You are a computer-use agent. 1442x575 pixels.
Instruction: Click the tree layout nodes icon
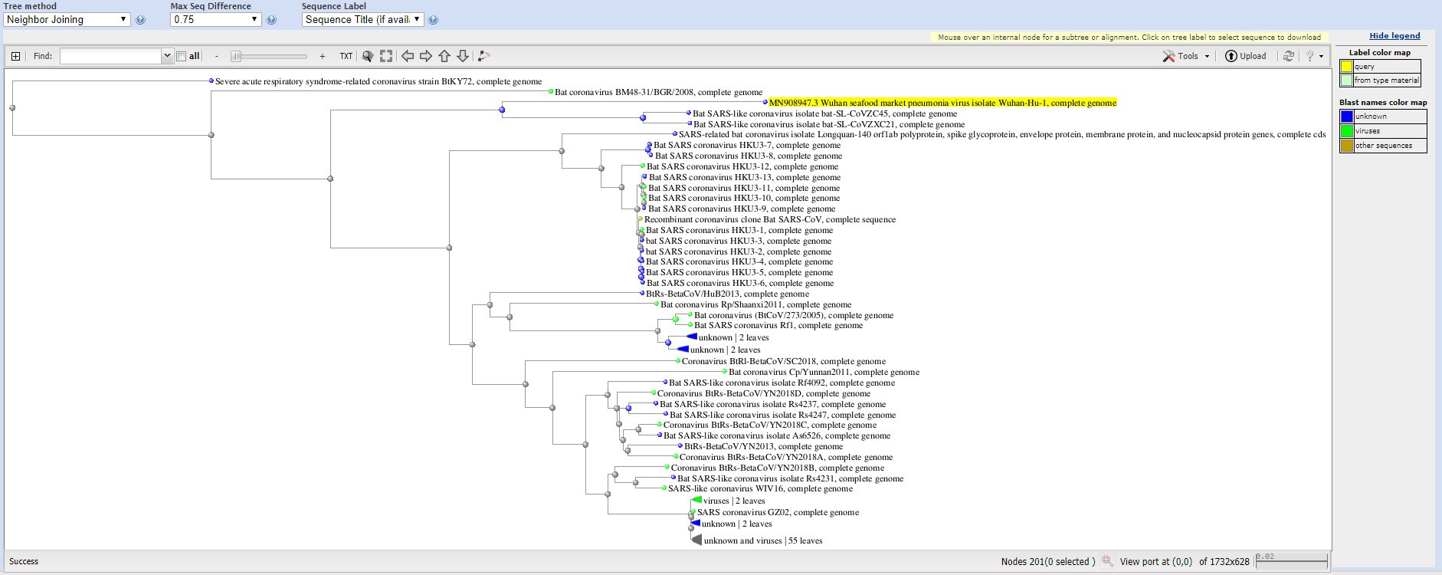pyautogui.click(x=483, y=56)
